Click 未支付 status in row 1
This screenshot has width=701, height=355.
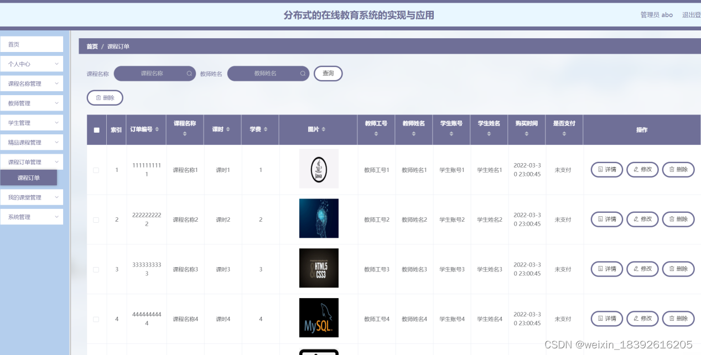tap(563, 170)
